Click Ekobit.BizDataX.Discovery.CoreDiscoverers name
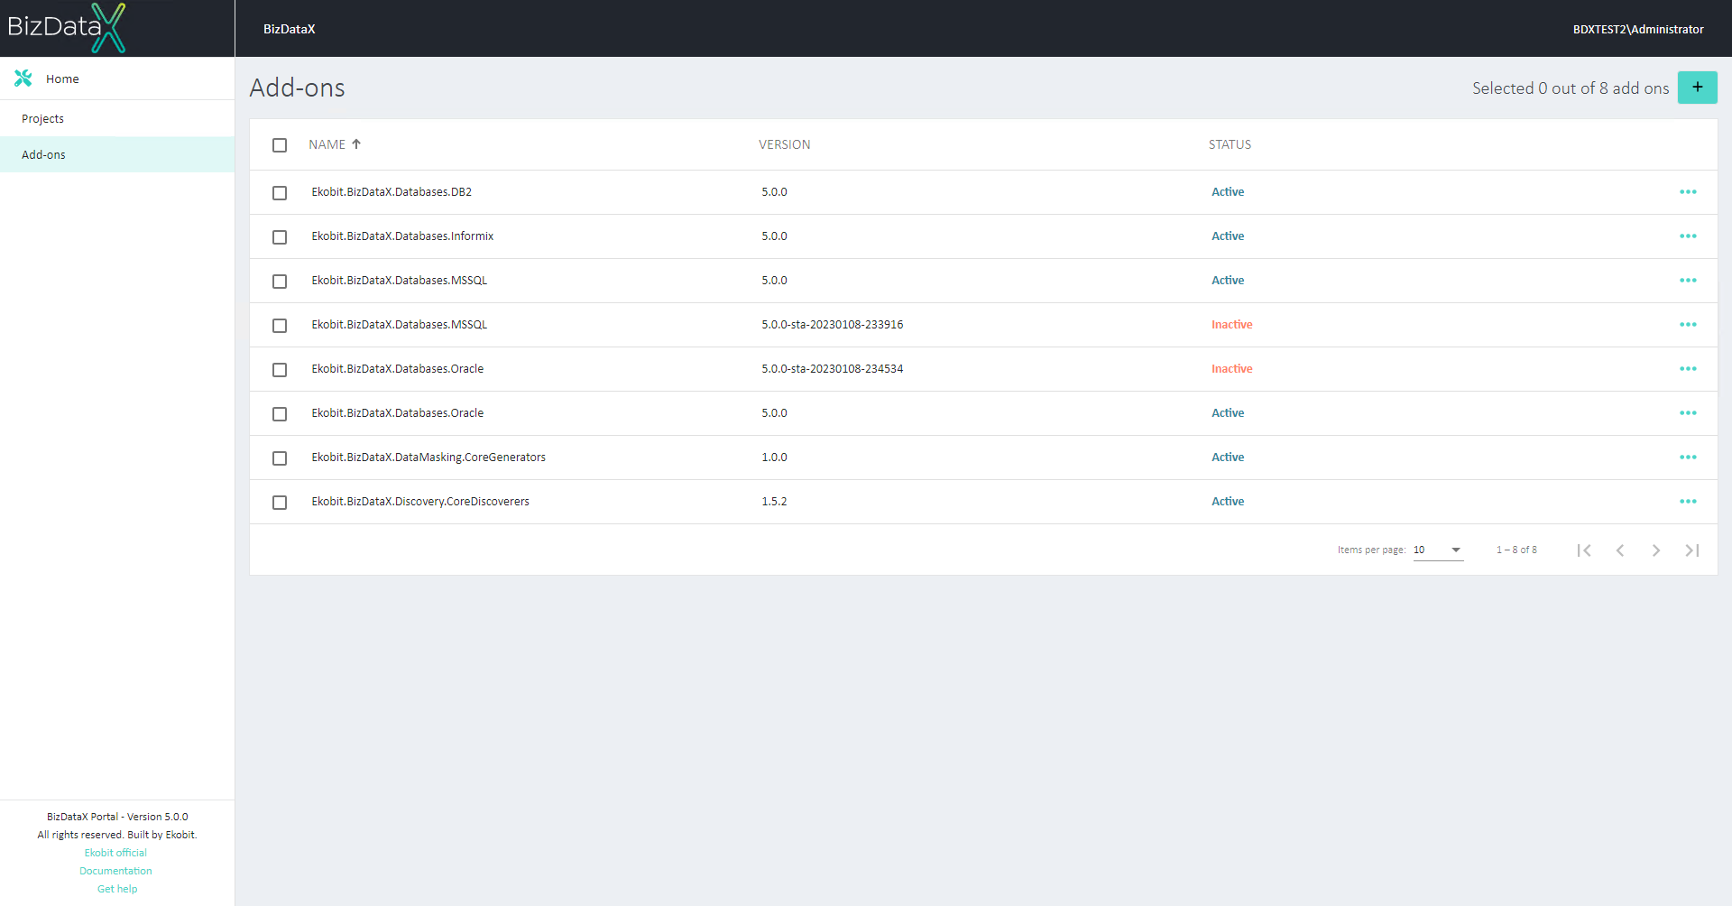1732x906 pixels. coord(420,502)
